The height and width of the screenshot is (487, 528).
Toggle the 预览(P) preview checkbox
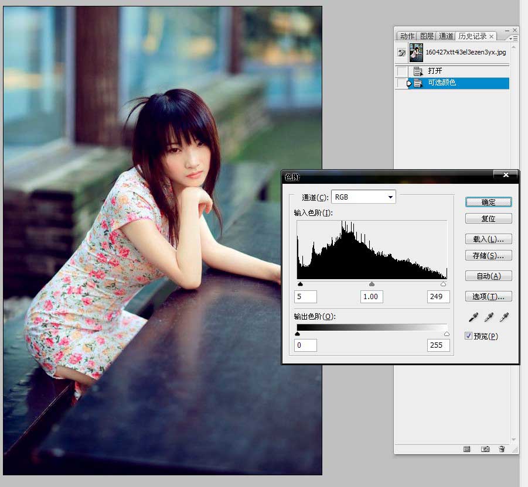pos(468,335)
